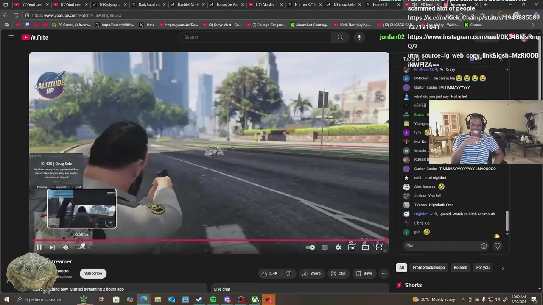Open Microsoft Store from taskbar
Screen dimensions: 543x305
[x=116, y=299]
